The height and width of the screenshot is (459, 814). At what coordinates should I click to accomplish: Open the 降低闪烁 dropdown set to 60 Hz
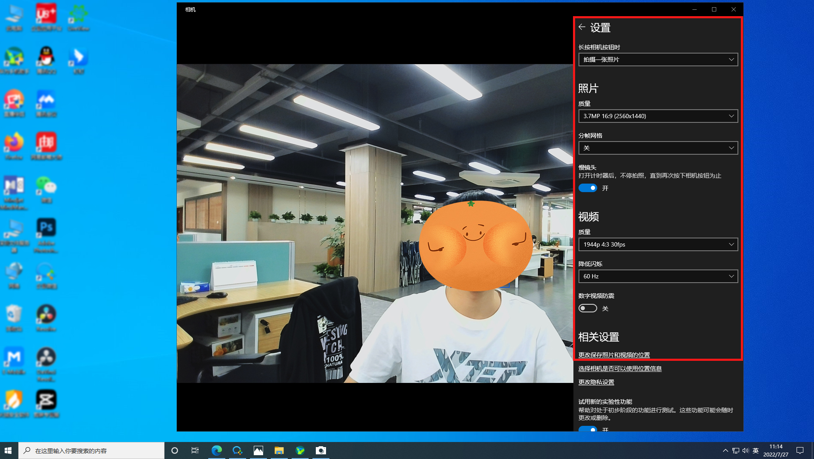[658, 276]
